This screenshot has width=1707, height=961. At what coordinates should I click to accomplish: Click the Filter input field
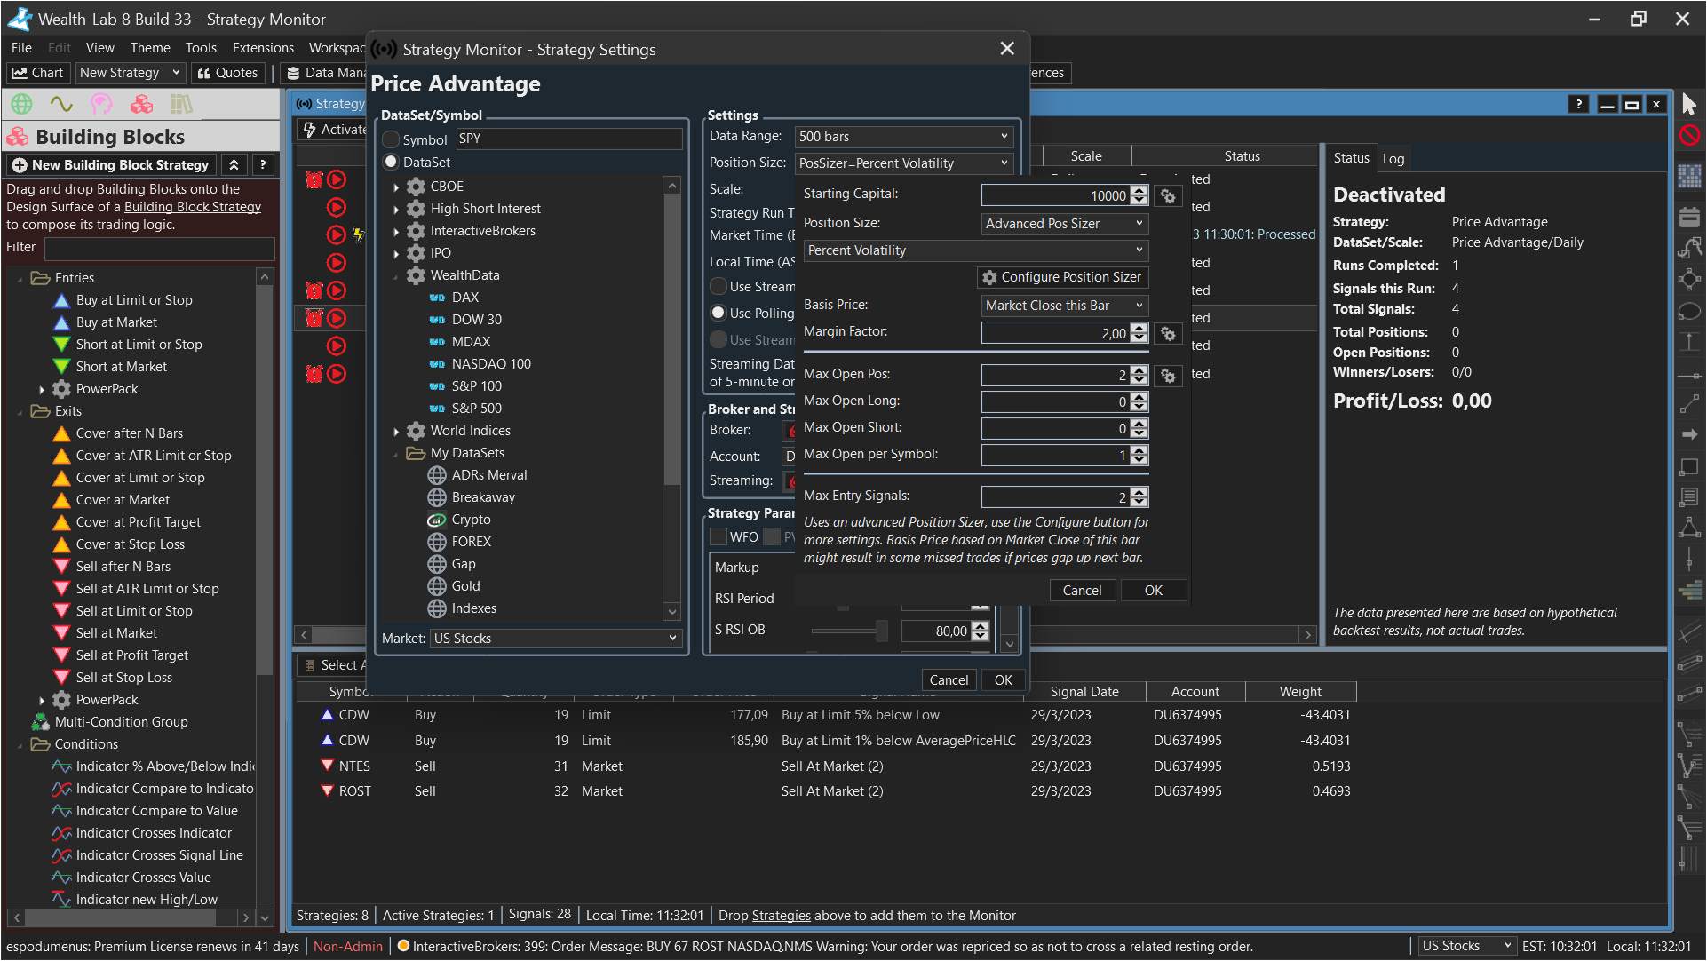coord(160,248)
